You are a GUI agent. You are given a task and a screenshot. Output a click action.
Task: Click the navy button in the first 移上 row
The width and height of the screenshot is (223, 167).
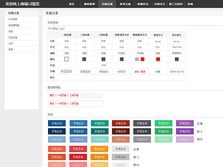tap(57, 131)
